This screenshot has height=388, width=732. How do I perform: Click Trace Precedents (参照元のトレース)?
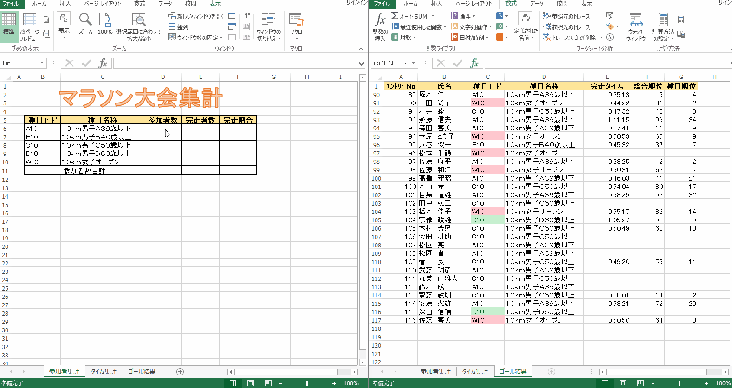point(567,16)
